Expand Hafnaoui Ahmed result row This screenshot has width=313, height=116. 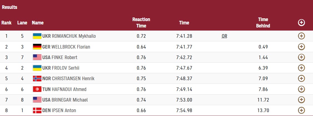pos(301,89)
